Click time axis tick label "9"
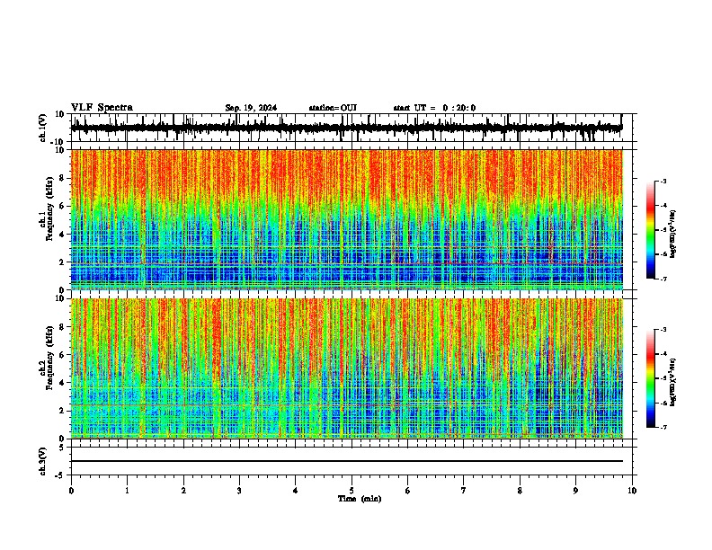Screen dimensions: 712x550 point(575,491)
